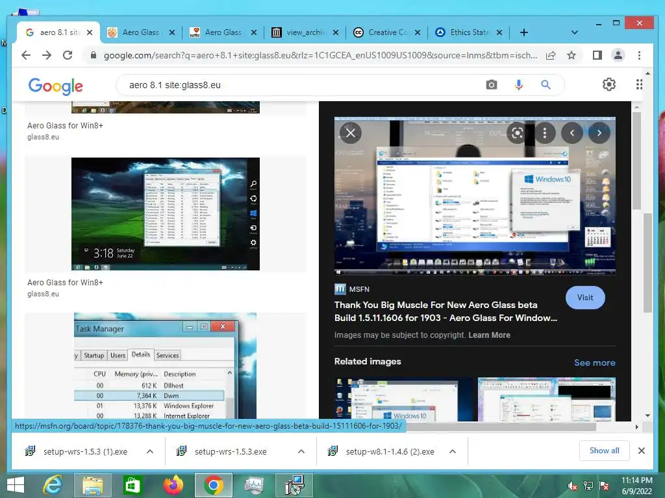Click the address bar URL field
The width and height of the screenshot is (665, 498).
coord(320,56)
